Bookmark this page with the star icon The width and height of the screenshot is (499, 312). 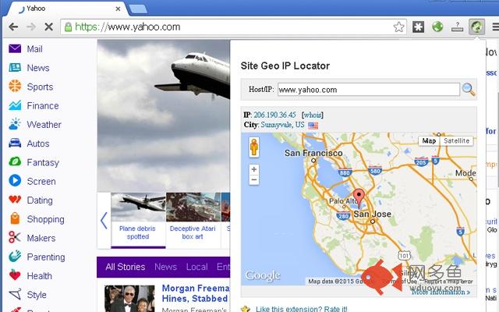point(398,27)
